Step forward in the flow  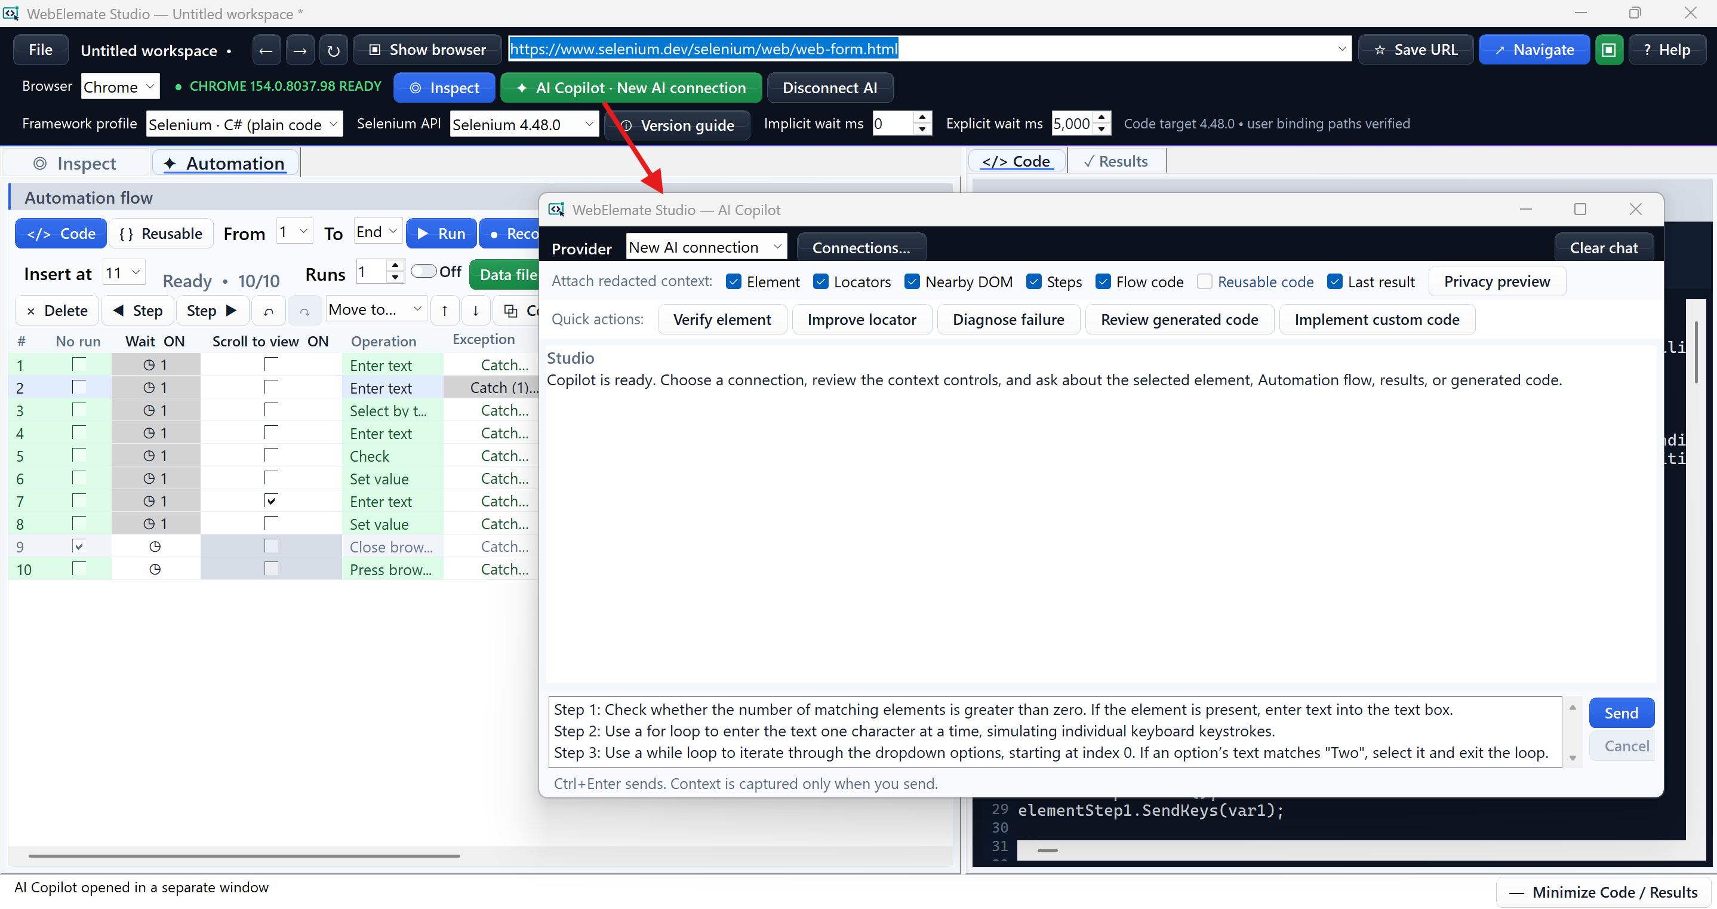212,311
